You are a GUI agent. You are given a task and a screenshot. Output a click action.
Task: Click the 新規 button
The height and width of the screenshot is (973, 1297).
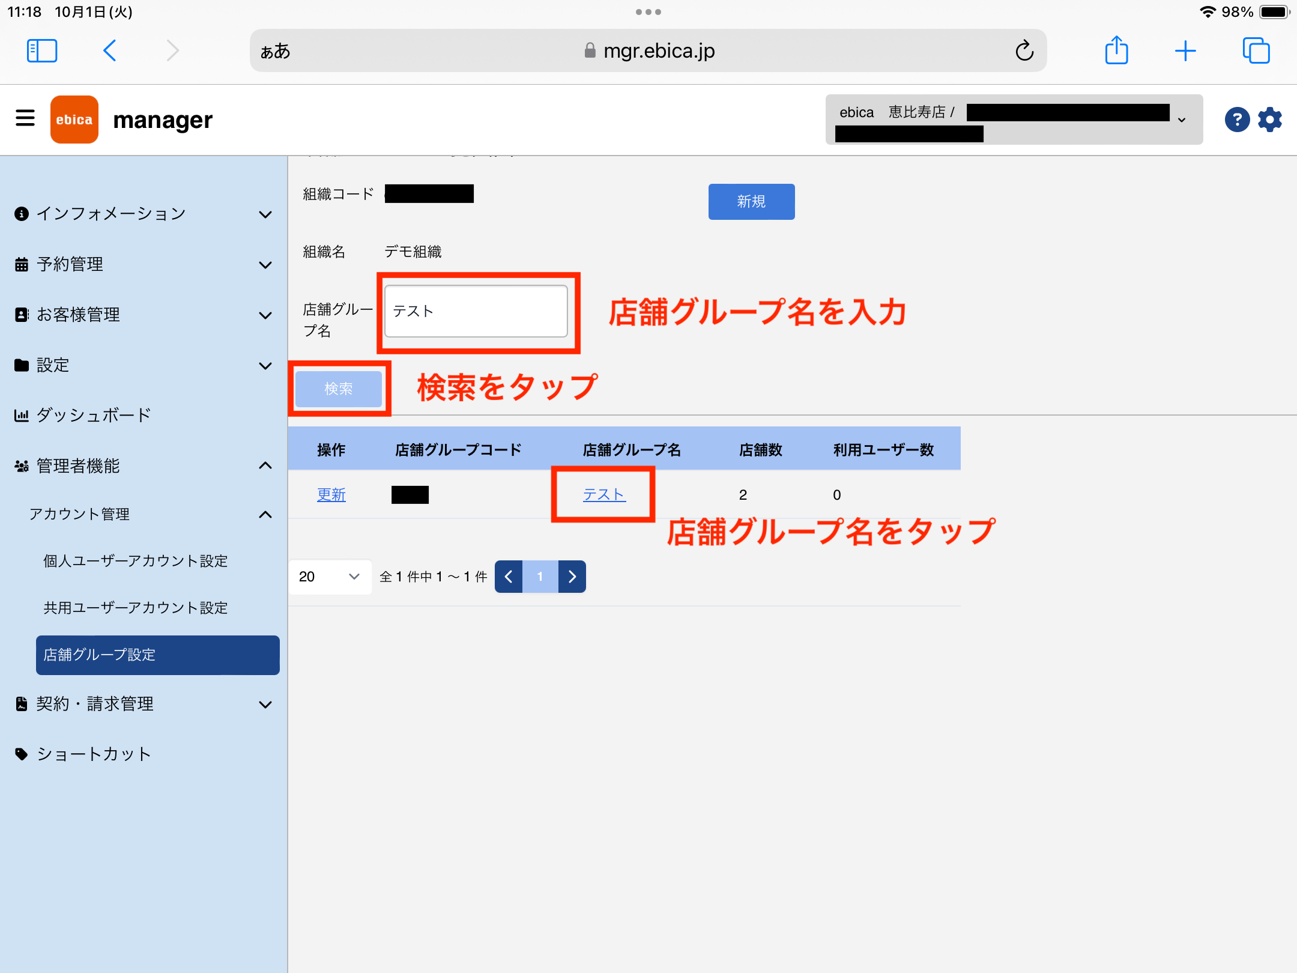point(751,202)
